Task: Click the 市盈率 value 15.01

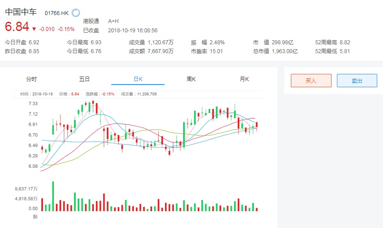Action: click(216, 51)
